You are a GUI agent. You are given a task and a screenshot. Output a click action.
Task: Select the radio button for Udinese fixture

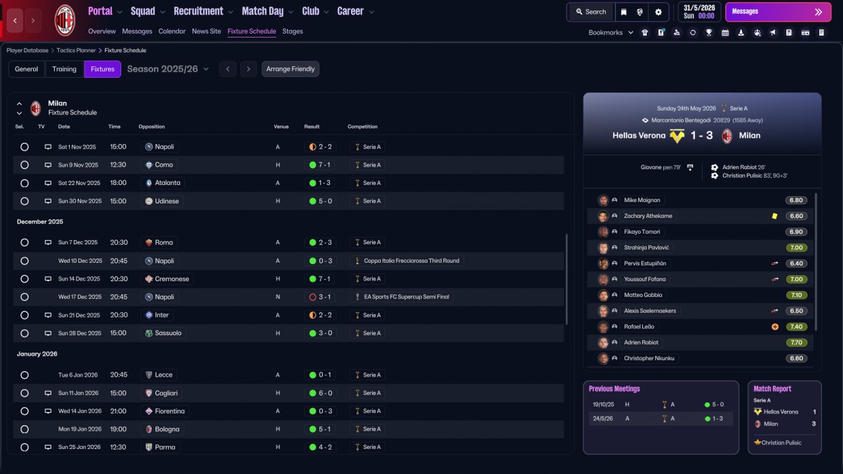point(24,201)
